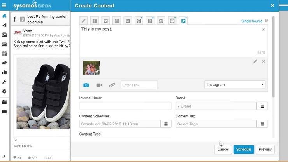Click the Vans shoes image in background post
The width and height of the screenshot is (288, 162).
(x=43, y=94)
